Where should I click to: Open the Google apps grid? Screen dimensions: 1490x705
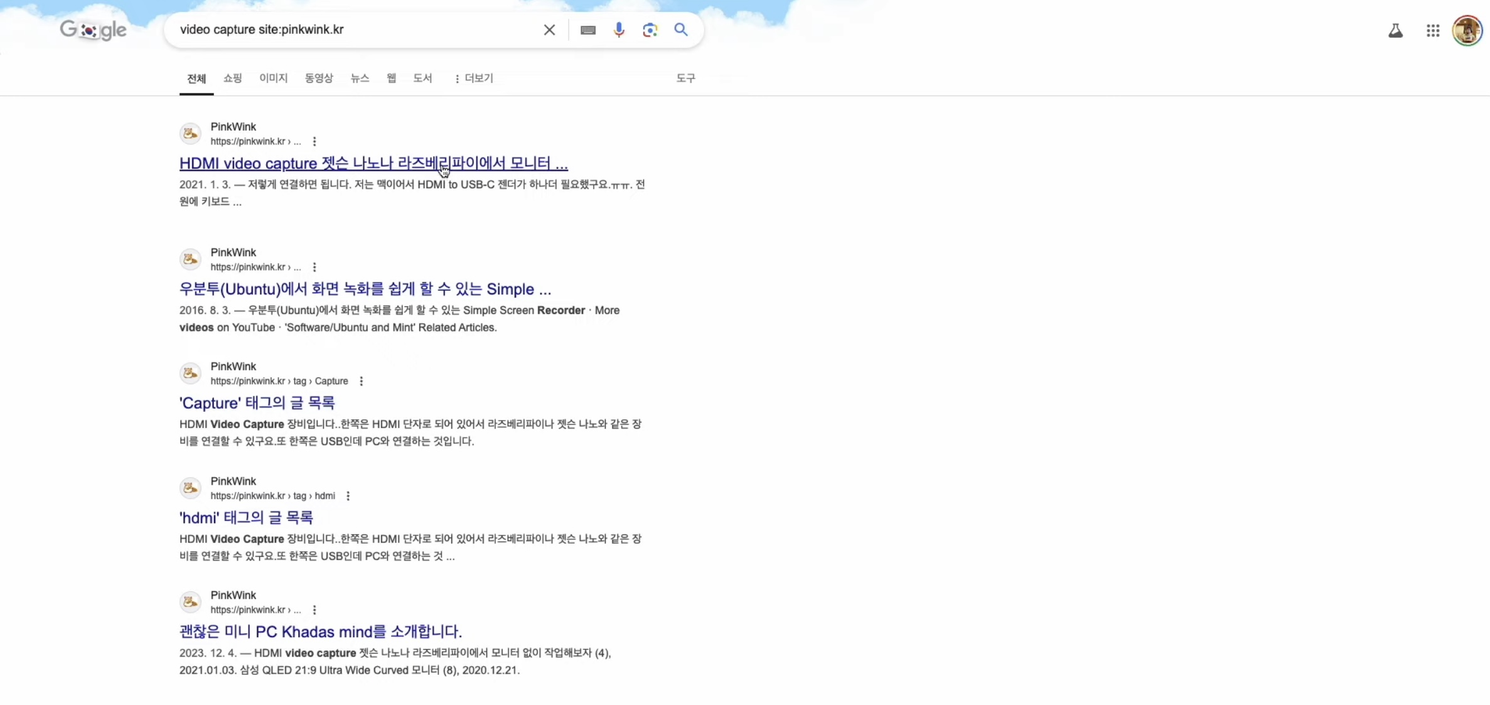pyautogui.click(x=1432, y=31)
